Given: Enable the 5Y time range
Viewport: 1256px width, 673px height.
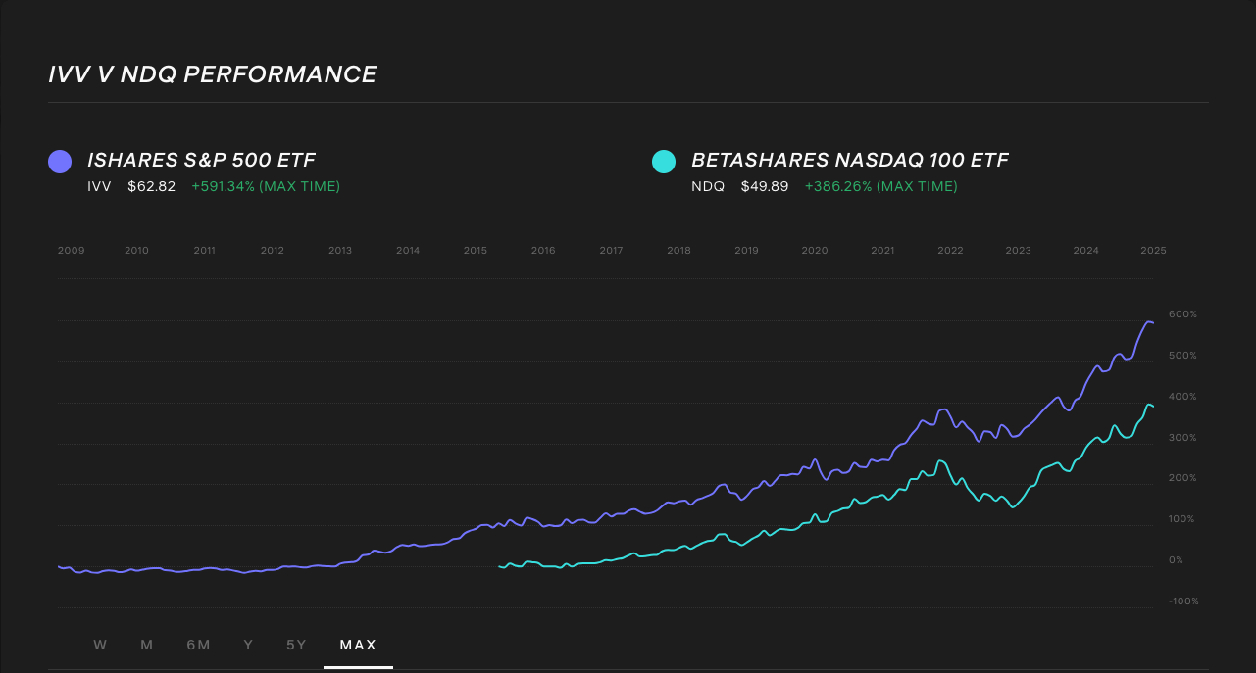Looking at the screenshot, I should (296, 645).
